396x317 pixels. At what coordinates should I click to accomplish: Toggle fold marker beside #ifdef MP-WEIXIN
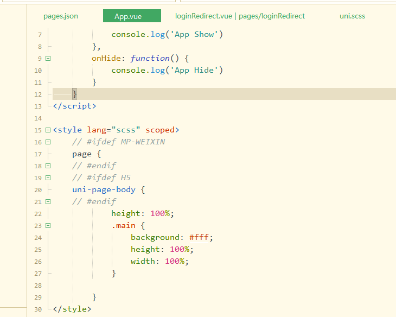click(x=48, y=142)
